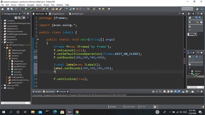Image resolution: width=205 pixels, height=115 pixels.
Task: Expand the patternprogramming package
Action: click(x=7, y=80)
